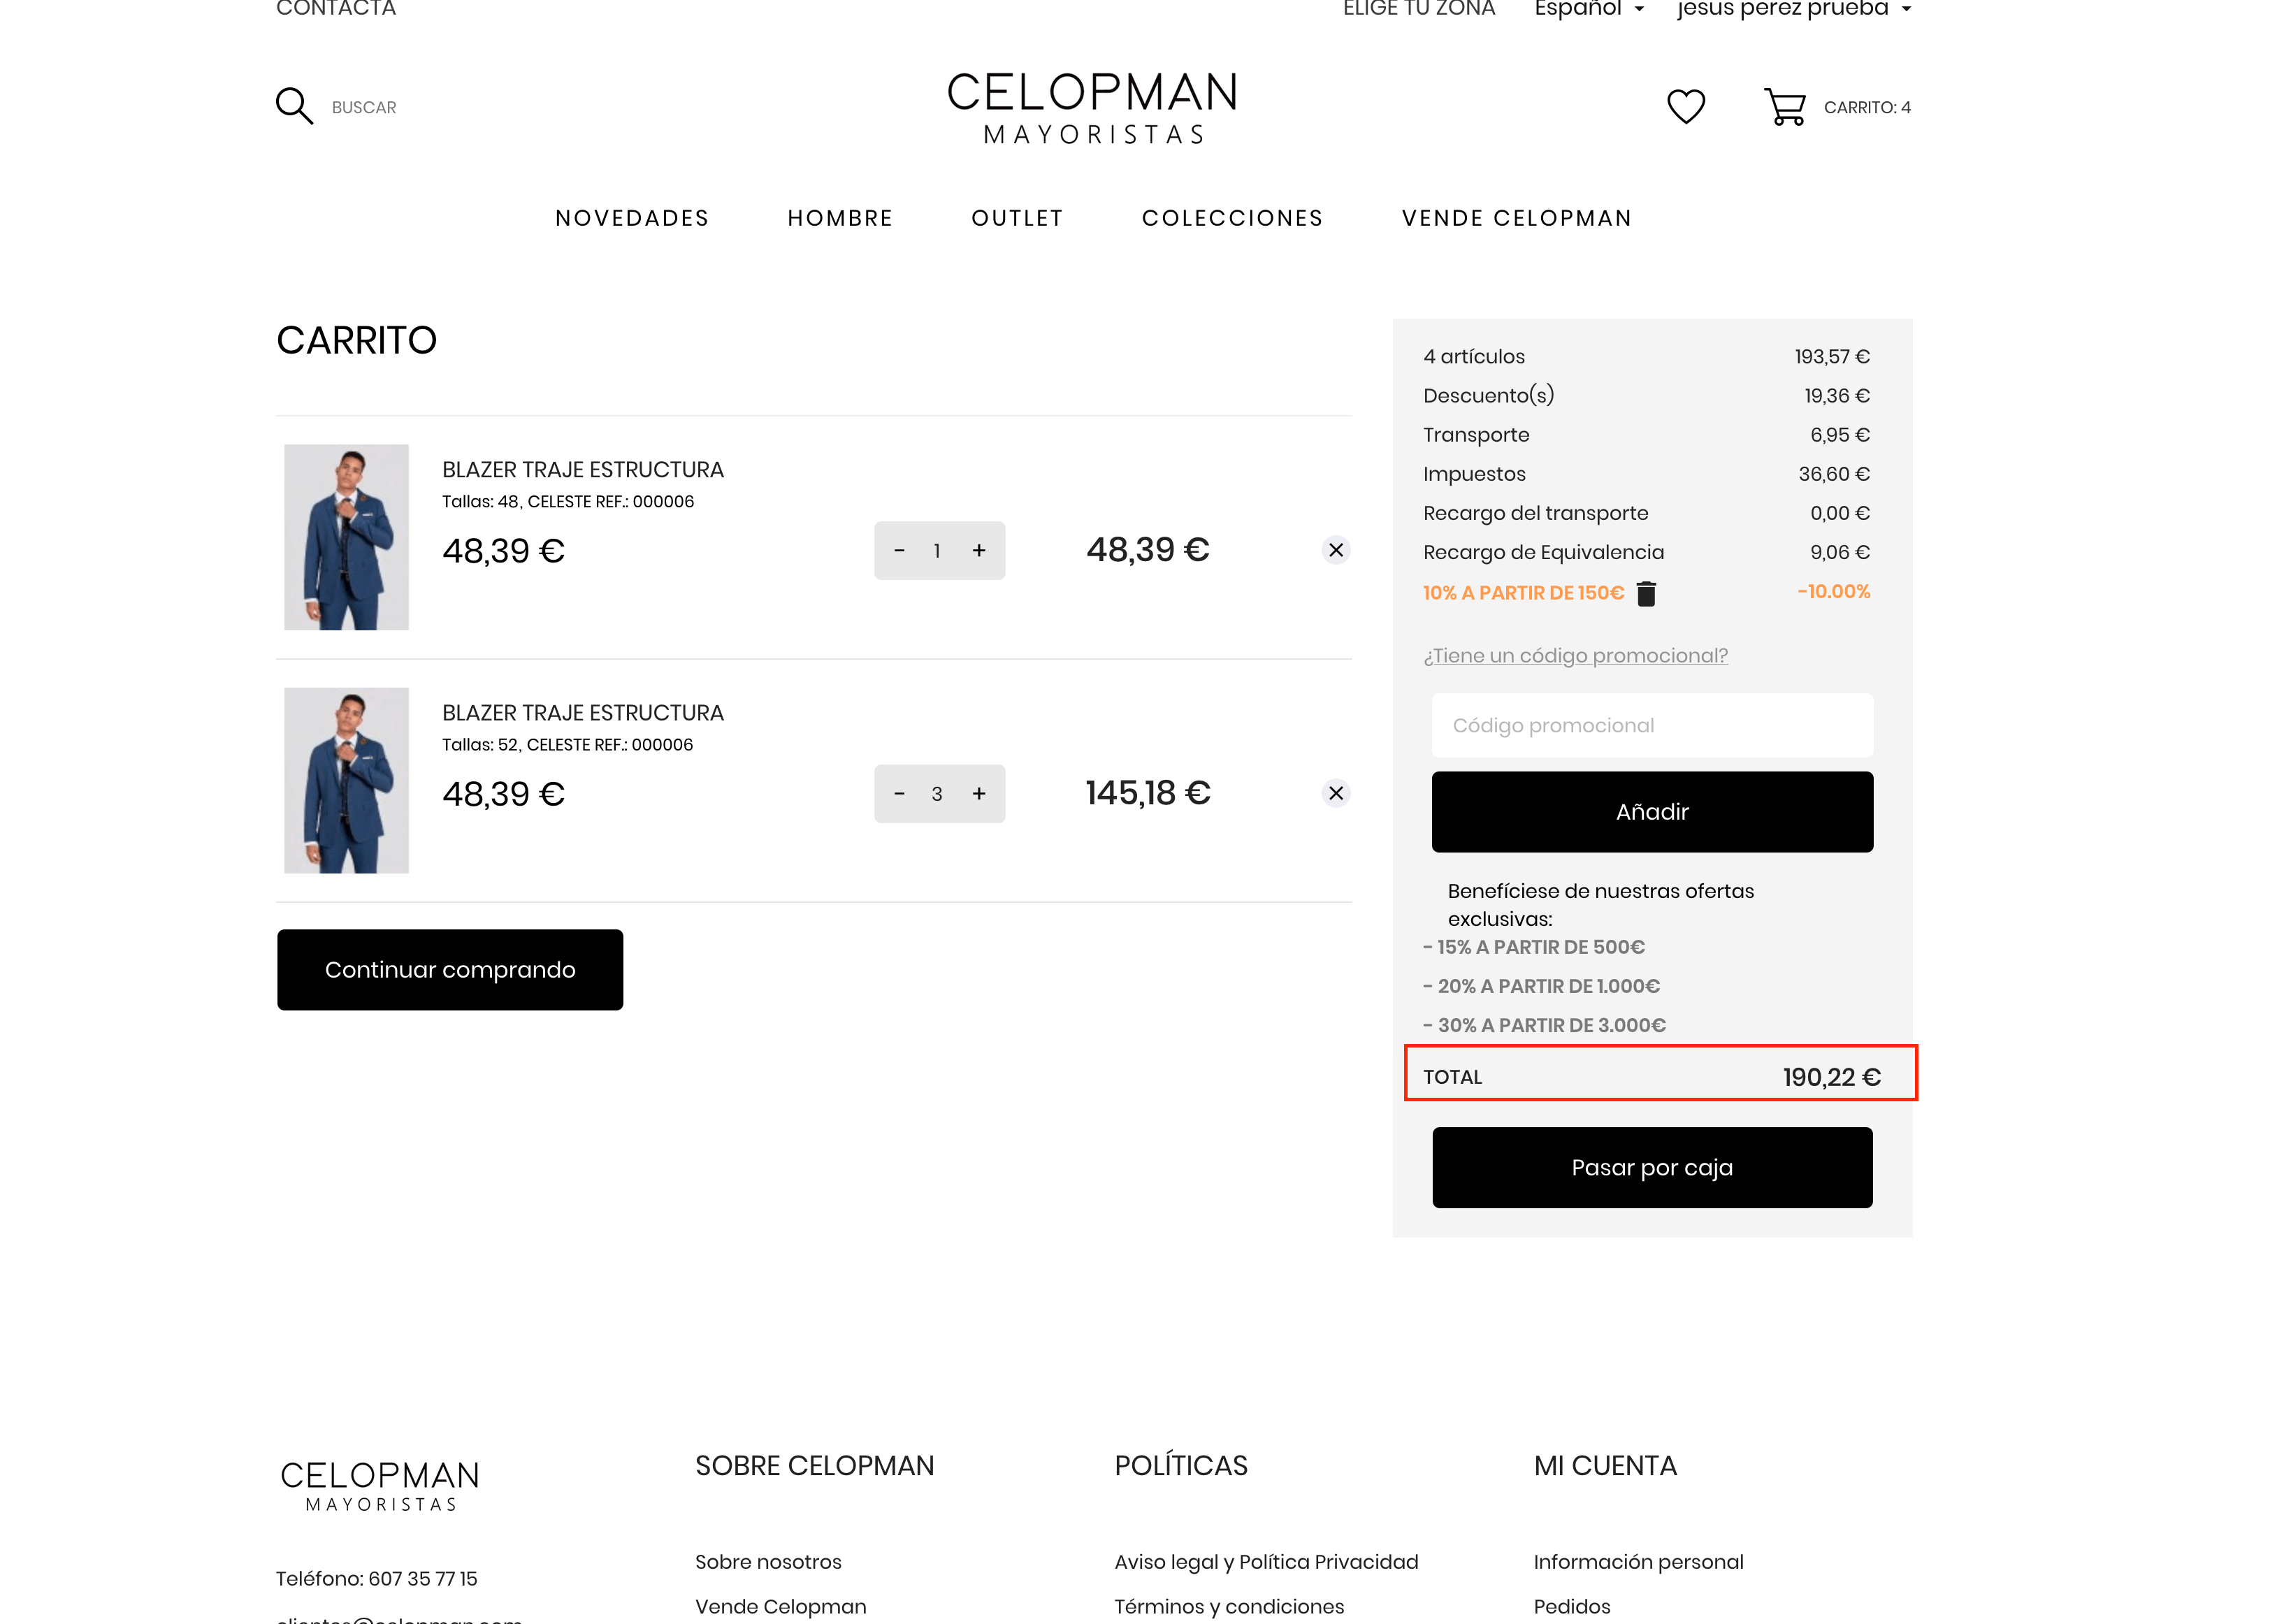
Task: Remove the size 48 blazer from cart
Action: pyautogui.click(x=1335, y=550)
